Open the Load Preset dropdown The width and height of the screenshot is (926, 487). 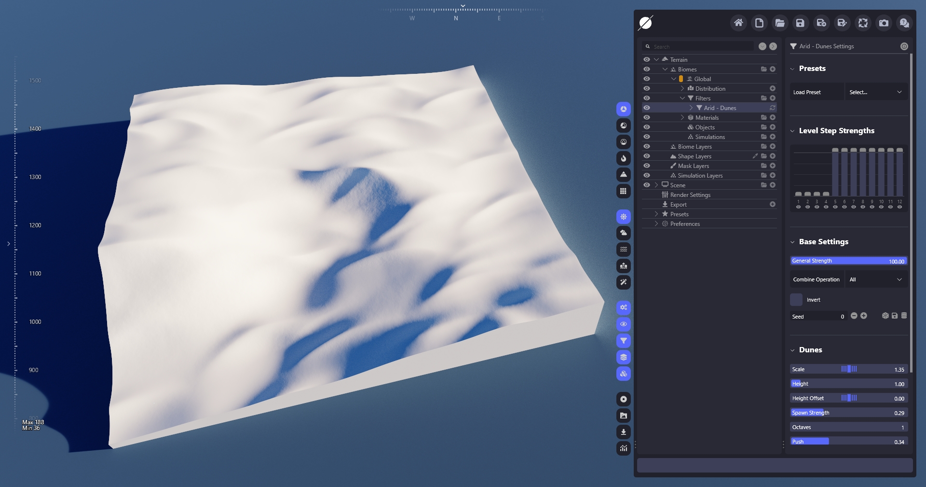point(876,92)
